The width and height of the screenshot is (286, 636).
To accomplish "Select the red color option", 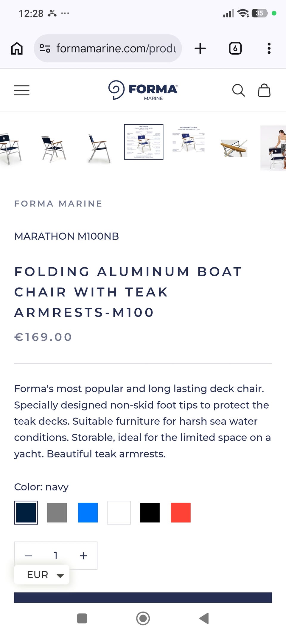I will pyautogui.click(x=181, y=513).
